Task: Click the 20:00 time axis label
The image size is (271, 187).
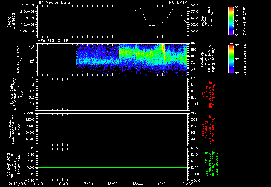Action: click(188, 184)
